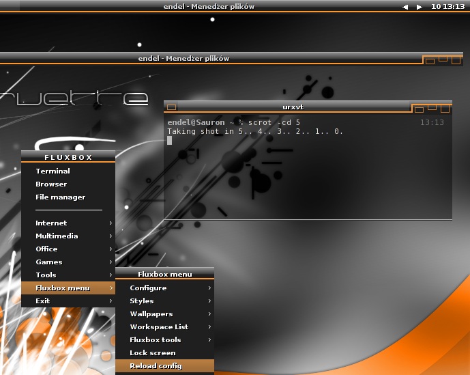Click 'Taking shot in 5..' terminal line
Image resolution: width=470 pixels, height=375 pixels.
255,131
